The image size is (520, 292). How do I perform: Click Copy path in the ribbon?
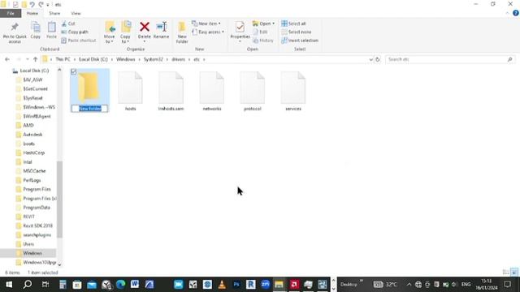point(75,32)
